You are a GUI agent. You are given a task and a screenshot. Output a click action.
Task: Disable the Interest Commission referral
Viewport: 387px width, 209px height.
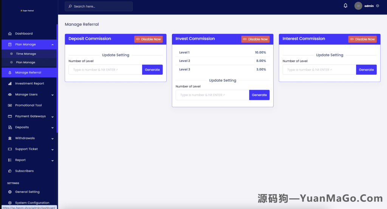tap(362, 39)
